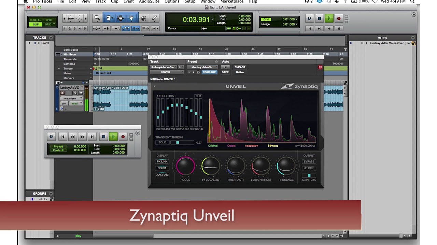Click Stop in the main transport

click(320, 18)
